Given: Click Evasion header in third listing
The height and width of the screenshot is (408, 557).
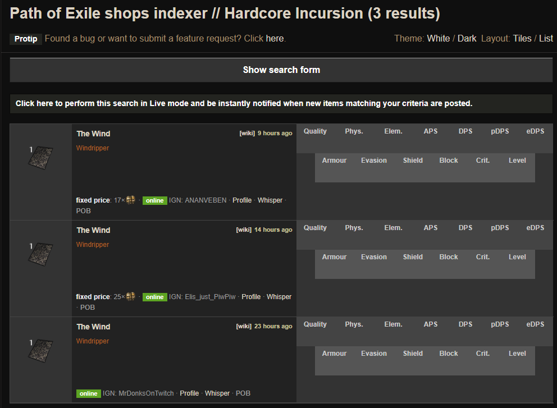Looking at the screenshot, I should coord(374,354).
